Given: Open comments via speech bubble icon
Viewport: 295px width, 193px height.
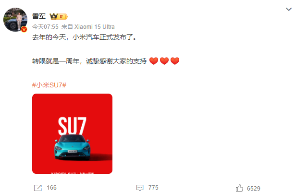Looking at the screenshot, I should tap(140, 188).
